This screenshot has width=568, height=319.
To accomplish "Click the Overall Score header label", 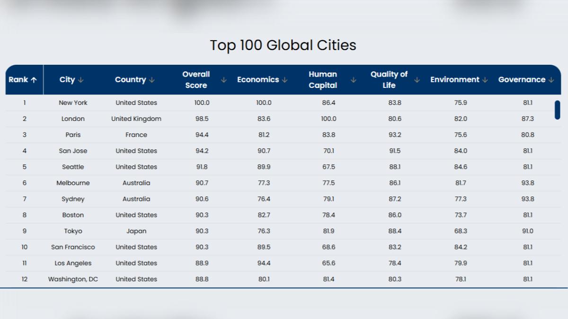I will click(196, 80).
